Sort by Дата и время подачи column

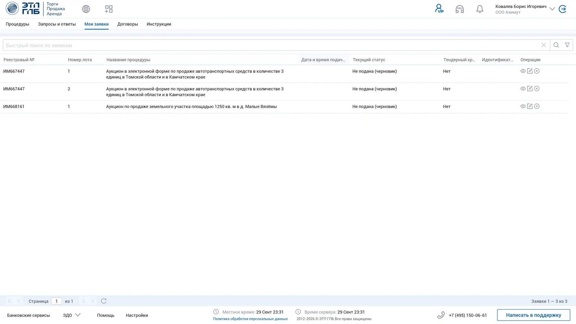tap(323, 60)
